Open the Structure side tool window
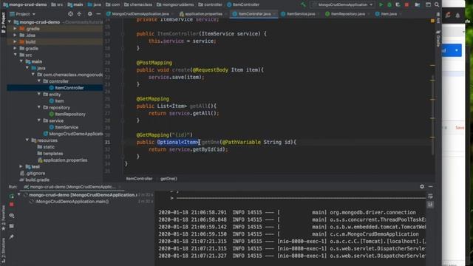Image resolution: width=473 pixels, height=266 pixels. pos(3,250)
